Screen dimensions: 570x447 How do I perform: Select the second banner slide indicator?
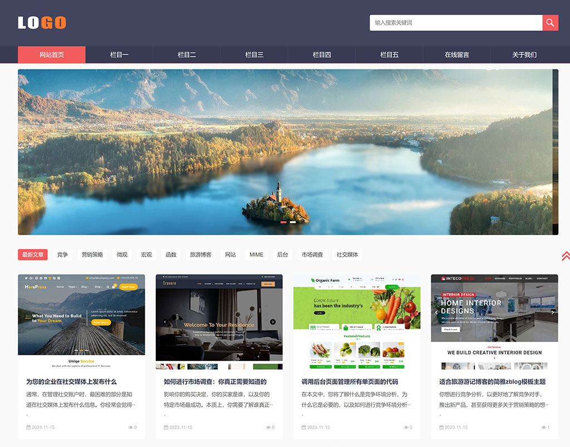pos(293,222)
